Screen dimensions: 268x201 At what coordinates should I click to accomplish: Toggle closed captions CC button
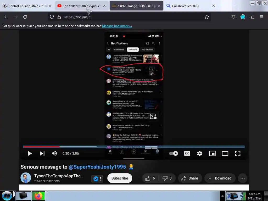[x=187, y=153]
